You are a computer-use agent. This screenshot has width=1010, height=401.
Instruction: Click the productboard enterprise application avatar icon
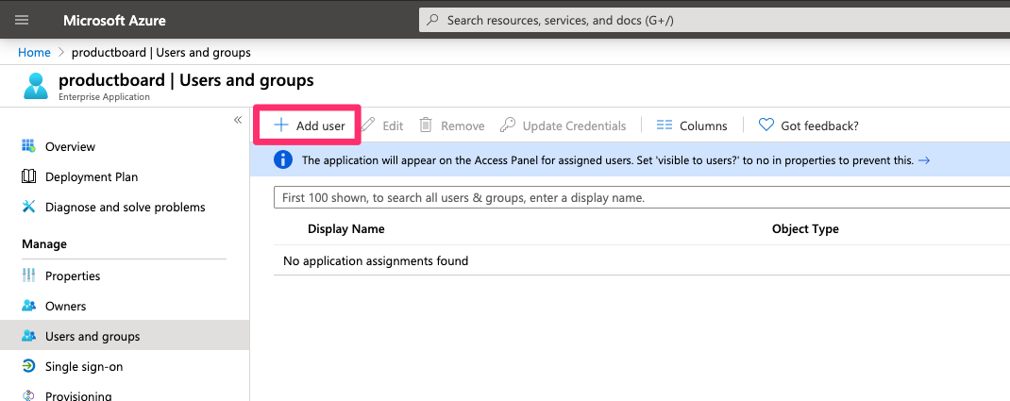[36, 86]
